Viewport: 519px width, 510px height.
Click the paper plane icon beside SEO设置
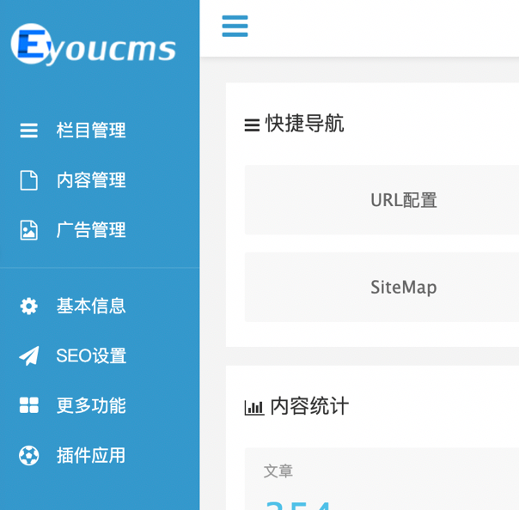point(29,355)
